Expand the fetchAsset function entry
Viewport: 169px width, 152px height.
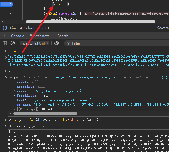tap(14, 95)
